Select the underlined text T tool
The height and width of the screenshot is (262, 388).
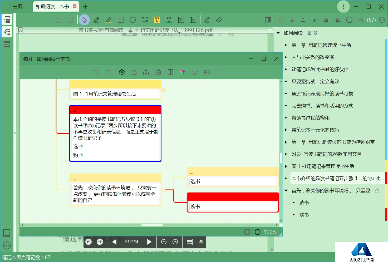click(169, 20)
